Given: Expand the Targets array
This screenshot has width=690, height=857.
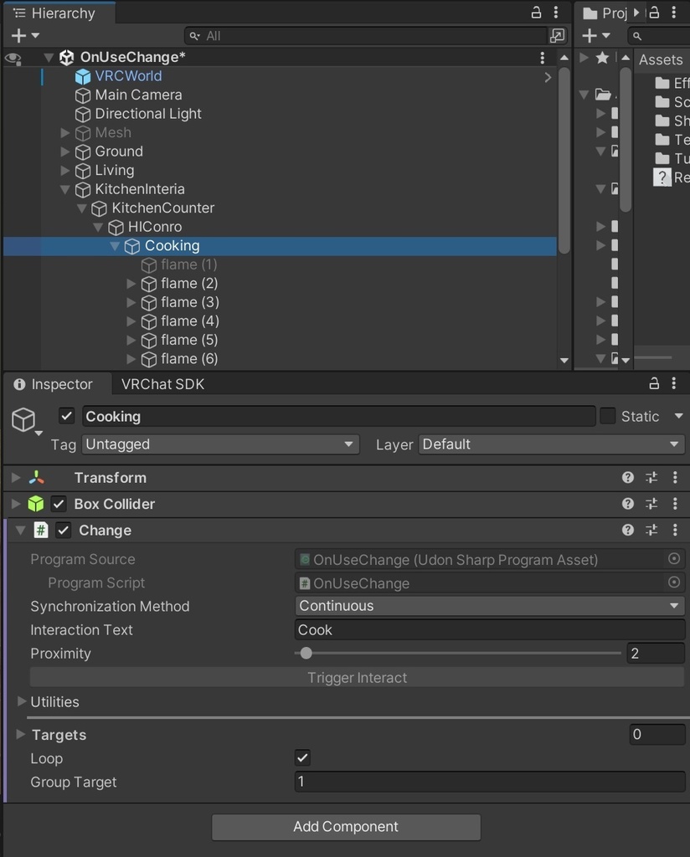Looking at the screenshot, I should (x=21, y=734).
